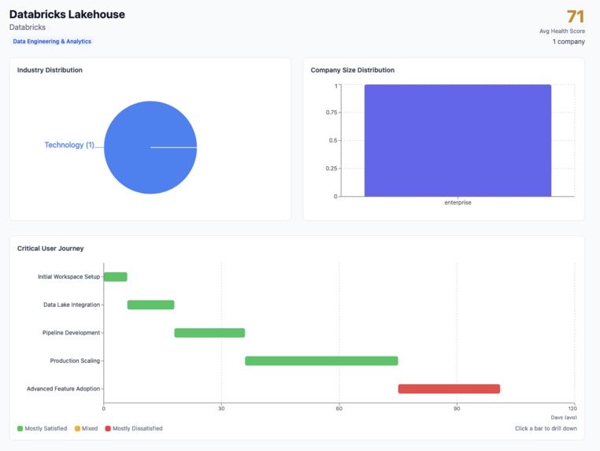Open the red Advanced Feature Adoption bar
The image size is (600, 451).
tap(450, 389)
